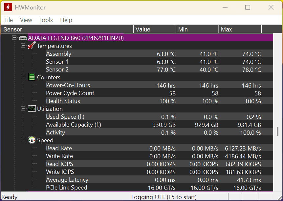Viewport: 283px width, 201px height.
Task: Select the Temperatures group label
Action: pos(54,46)
